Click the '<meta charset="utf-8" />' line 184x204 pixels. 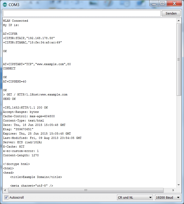[x=32, y=186]
